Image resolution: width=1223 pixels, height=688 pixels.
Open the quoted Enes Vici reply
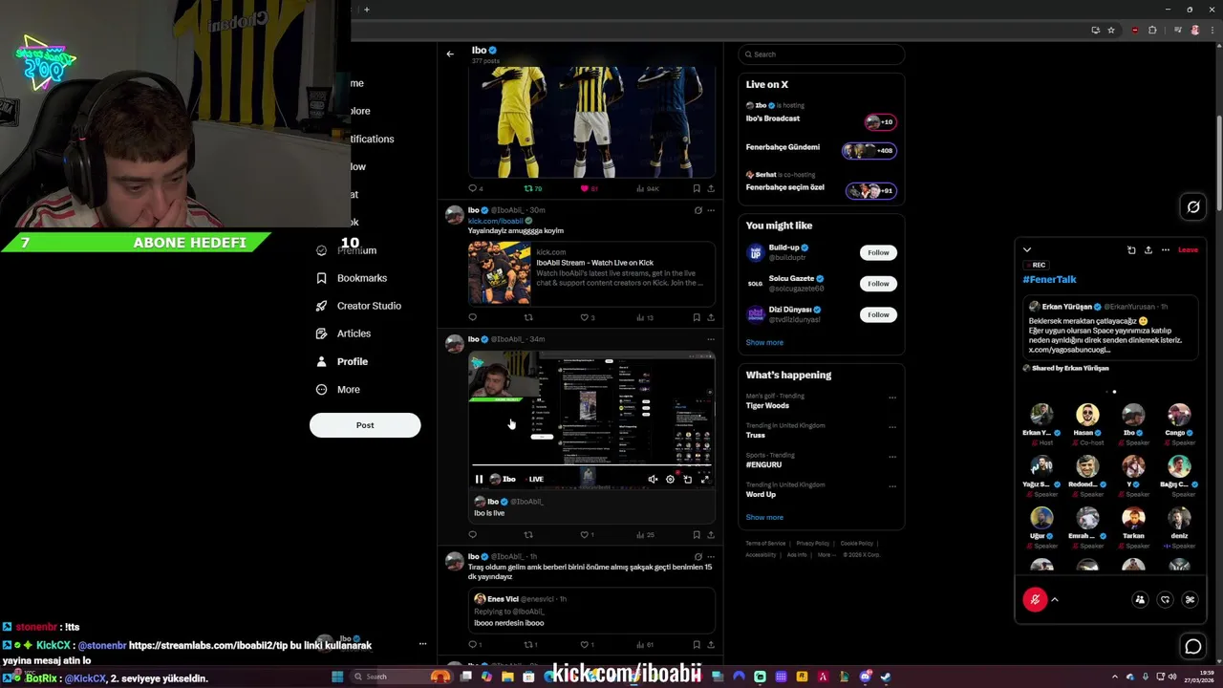[591, 611]
